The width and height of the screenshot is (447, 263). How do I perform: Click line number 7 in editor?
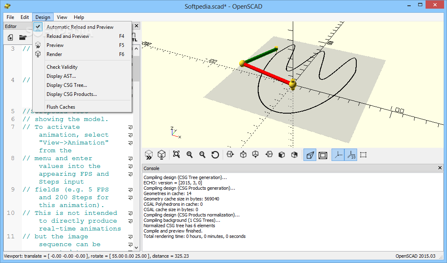pyautogui.click(x=12, y=127)
